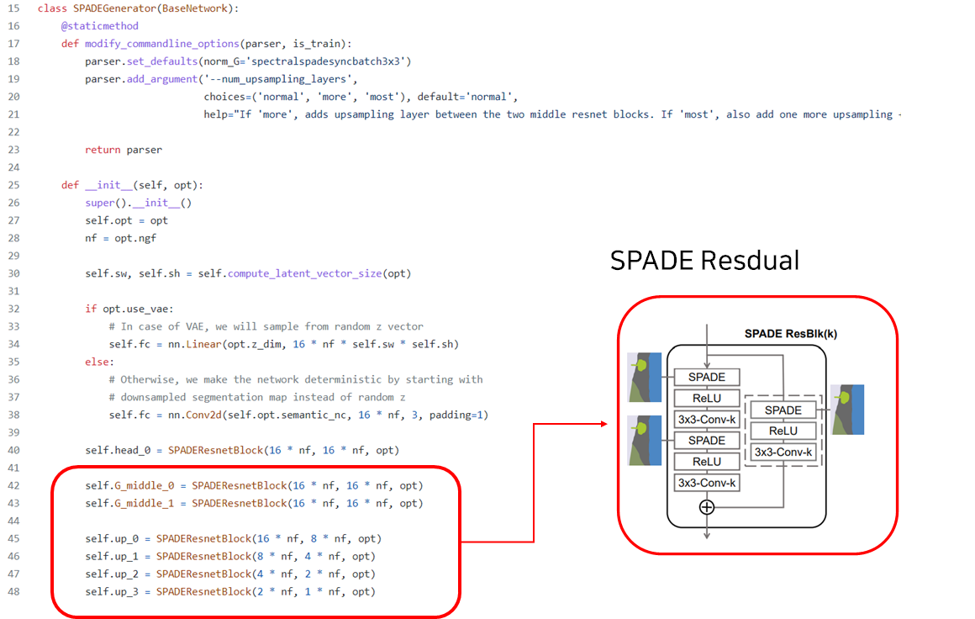Click the 'else:' keyword on line 35
The image size is (975, 619).
coord(99,362)
